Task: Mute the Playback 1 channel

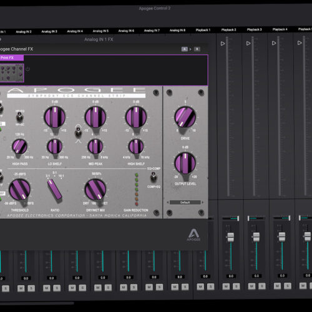Action: click(x=200, y=287)
